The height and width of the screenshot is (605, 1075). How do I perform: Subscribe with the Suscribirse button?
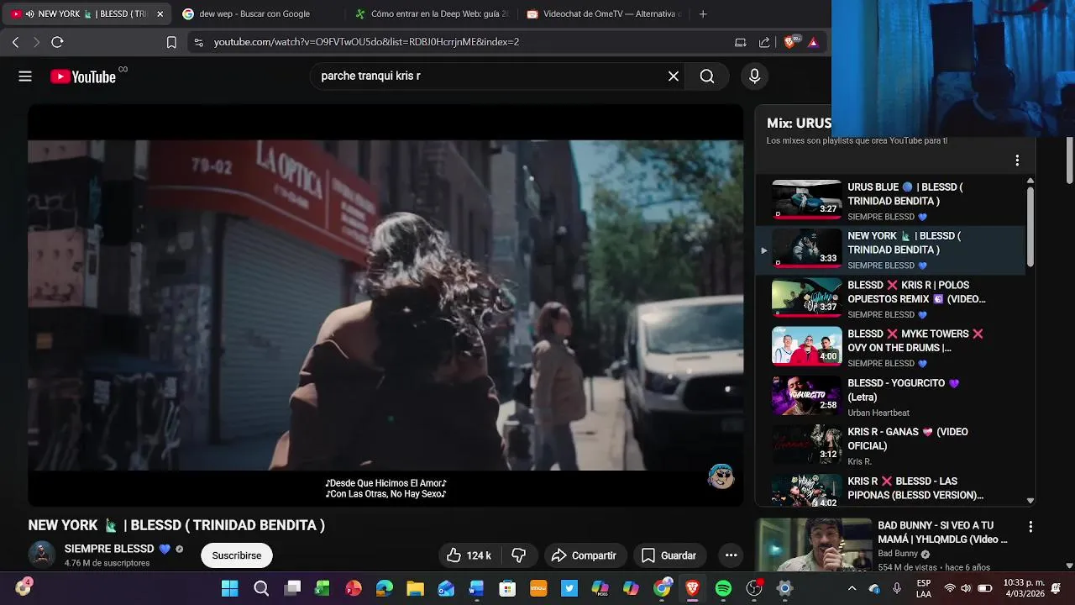point(237,555)
